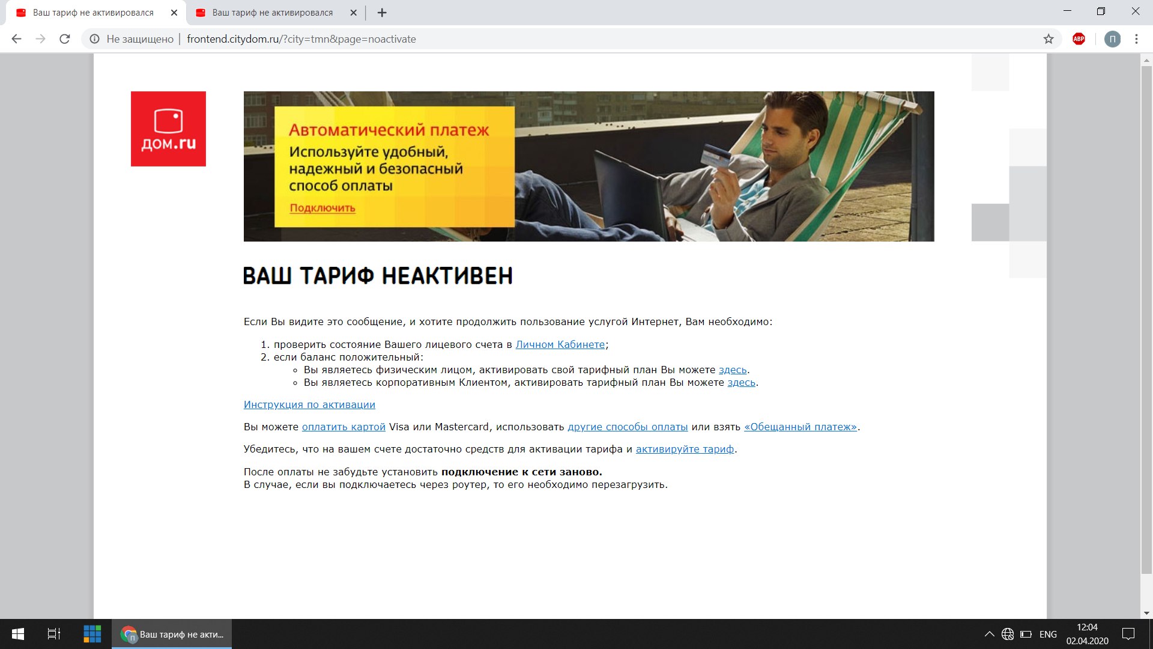
Task: Open 'другие способы оплаты' link
Action: pos(628,427)
